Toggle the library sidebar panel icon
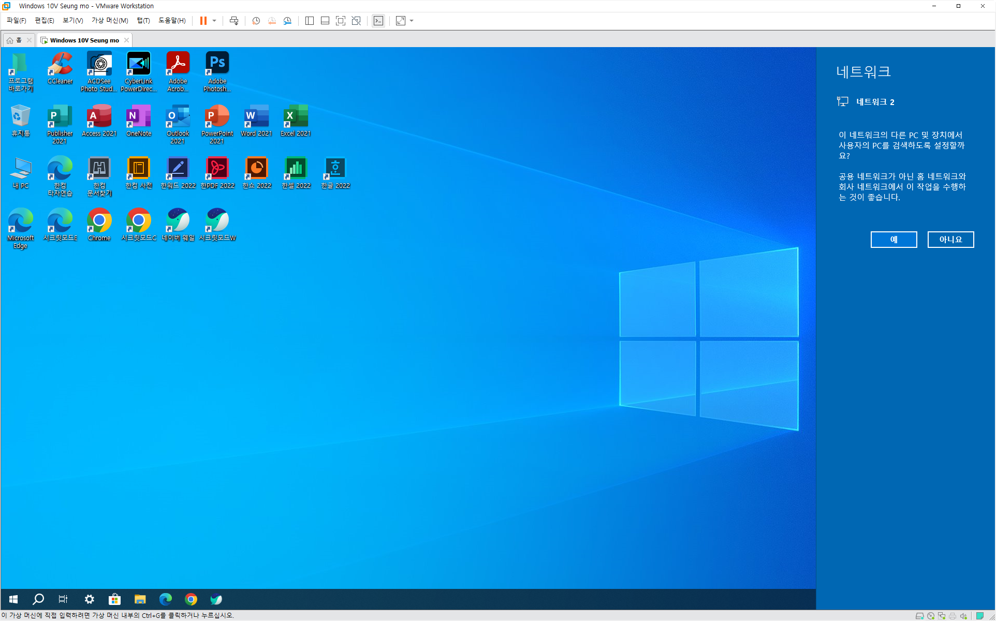Image resolution: width=996 pixels, height=621 pixels. 310,21
